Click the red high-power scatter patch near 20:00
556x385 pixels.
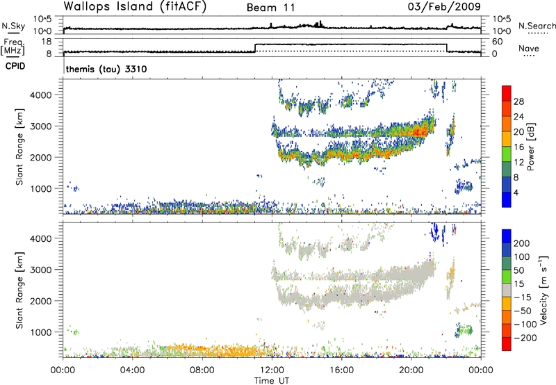coord(421,131)
